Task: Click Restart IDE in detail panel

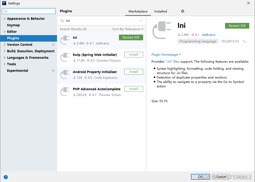Action: pos(237,26)
